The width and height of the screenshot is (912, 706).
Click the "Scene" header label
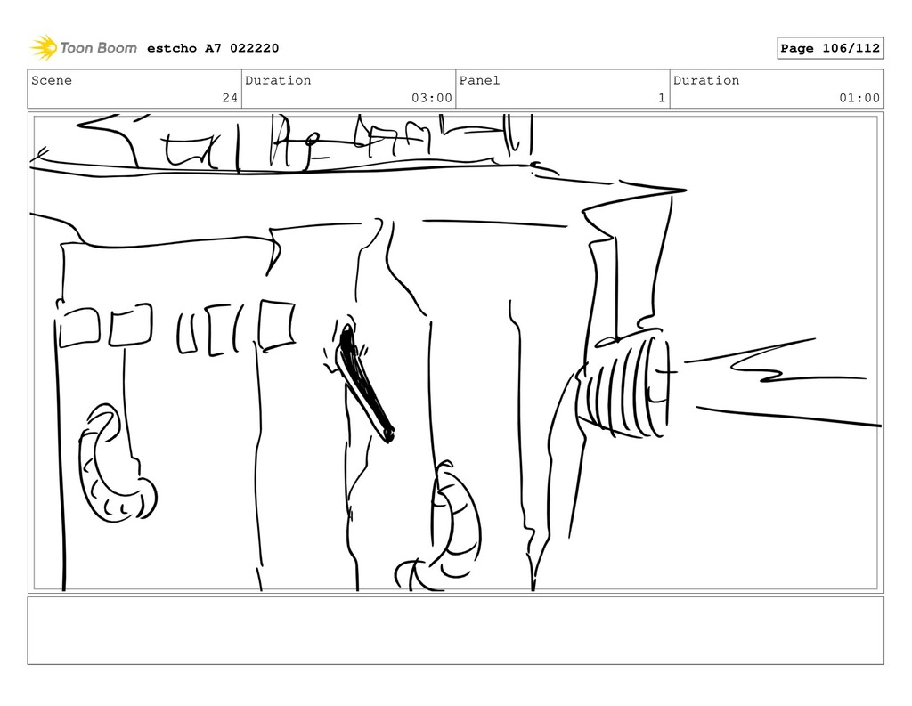52,80
